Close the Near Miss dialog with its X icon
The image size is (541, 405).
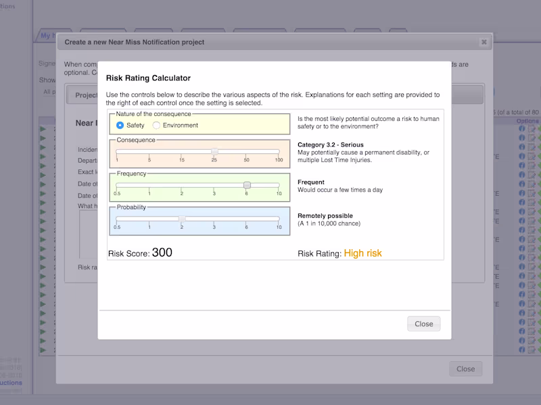click(x=484, y=42)
